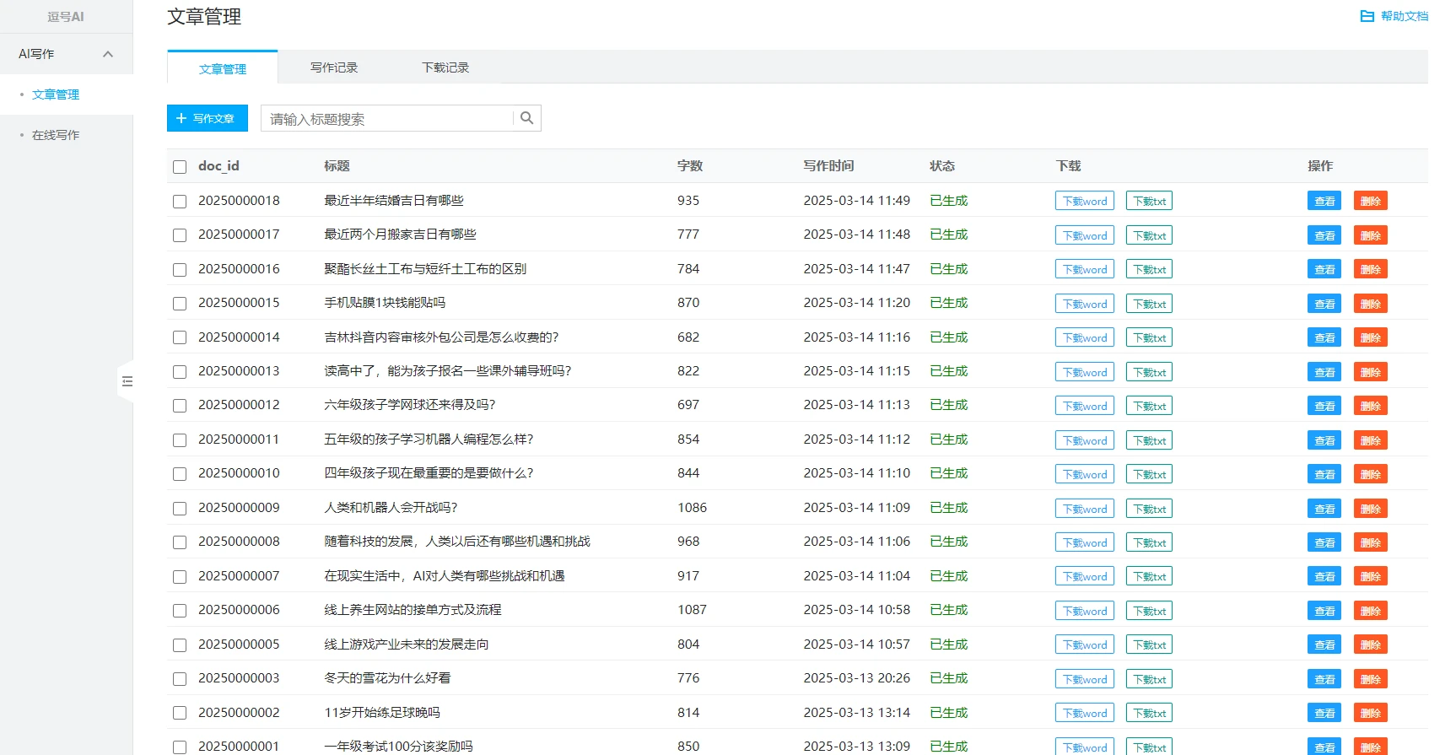This screenshot has height=755, width=1456.
Task: Click the 写作时间 column header
Action: click(x=828, y=166)
